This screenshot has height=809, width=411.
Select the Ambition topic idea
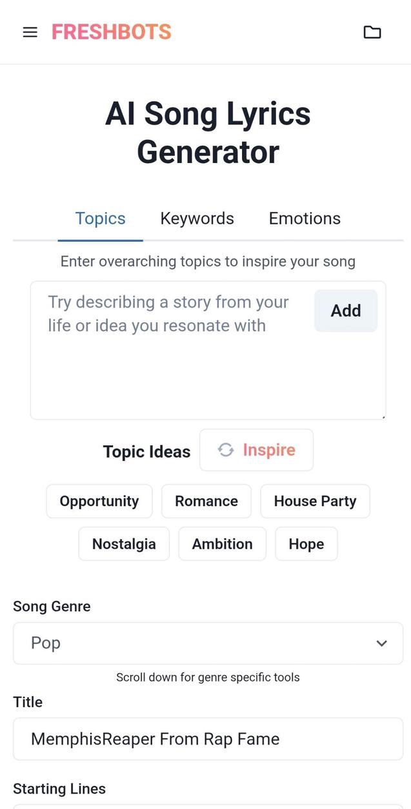(222, 543)
